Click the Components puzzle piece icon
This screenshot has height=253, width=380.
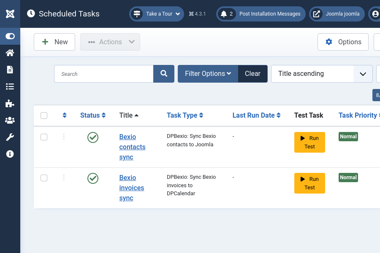[10, 103]
